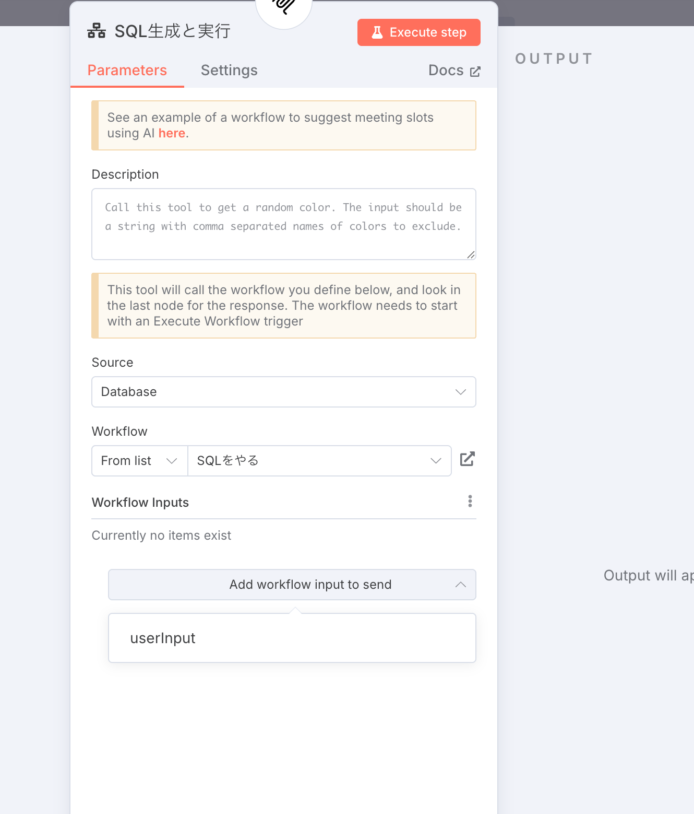Open the workflow selector showing SQLをやる
694x814 pixels.
tap(319, 461)
